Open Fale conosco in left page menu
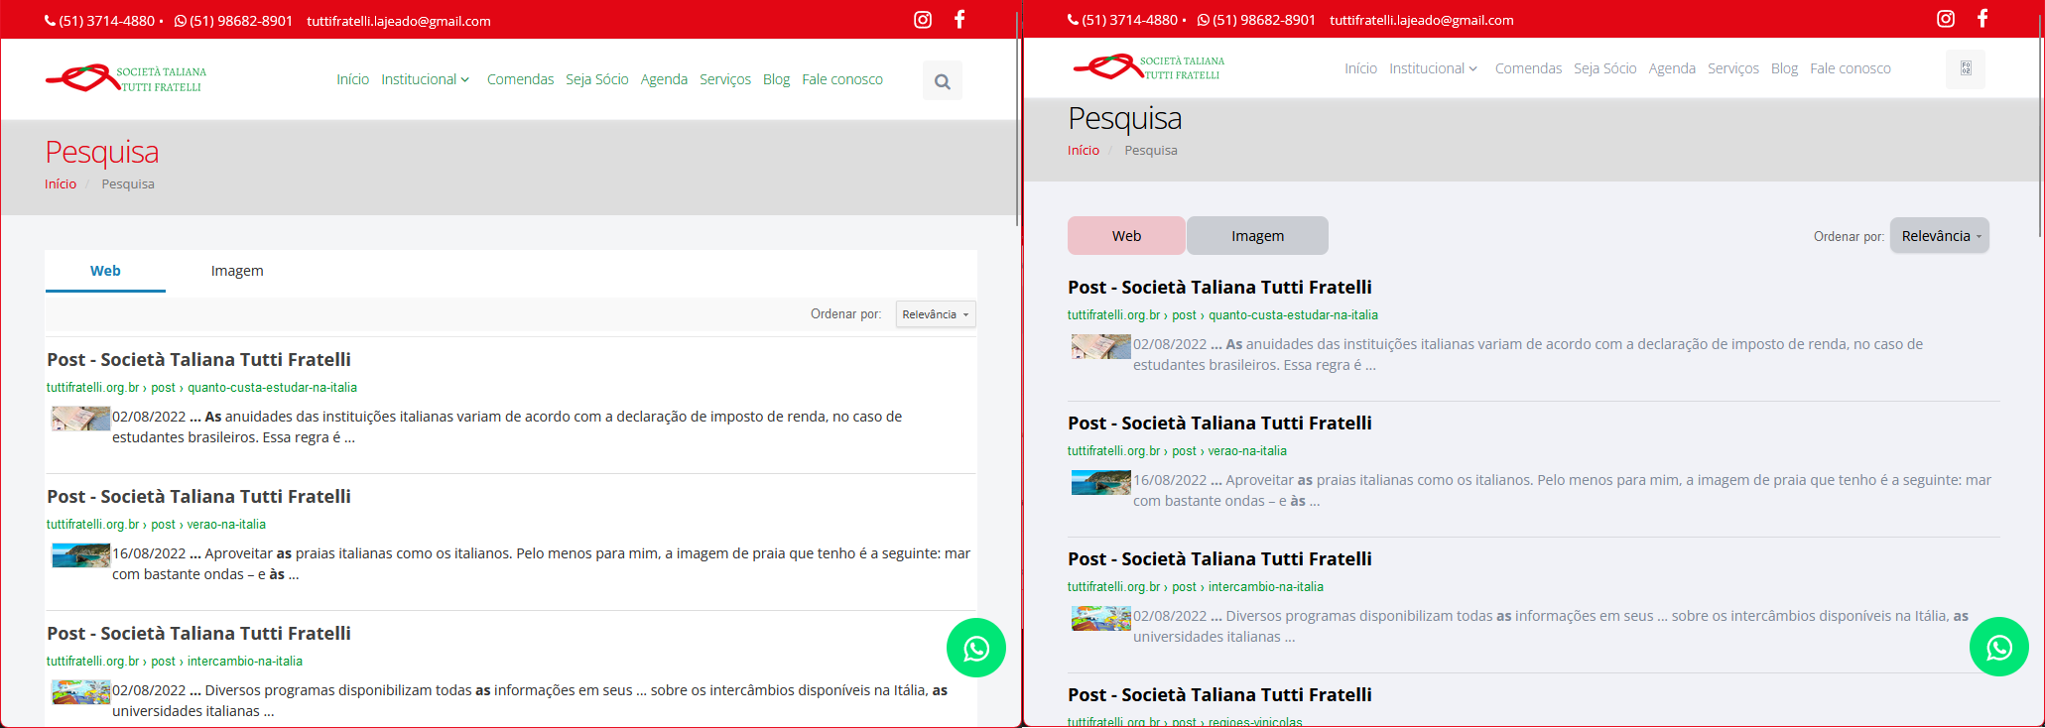 point(842,79)
